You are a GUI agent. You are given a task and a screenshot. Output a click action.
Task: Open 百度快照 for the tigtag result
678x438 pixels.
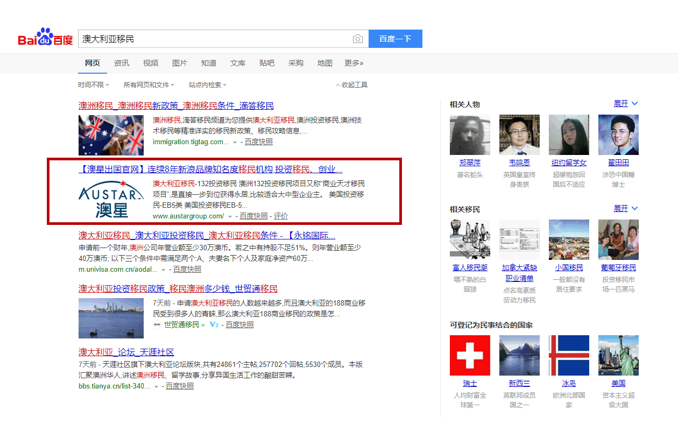259,142
